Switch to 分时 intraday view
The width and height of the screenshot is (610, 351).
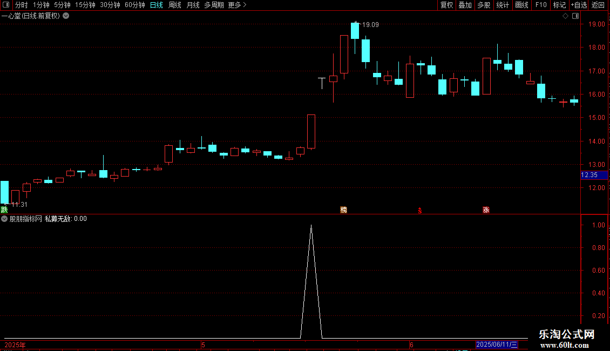click(x=22, y=5)
